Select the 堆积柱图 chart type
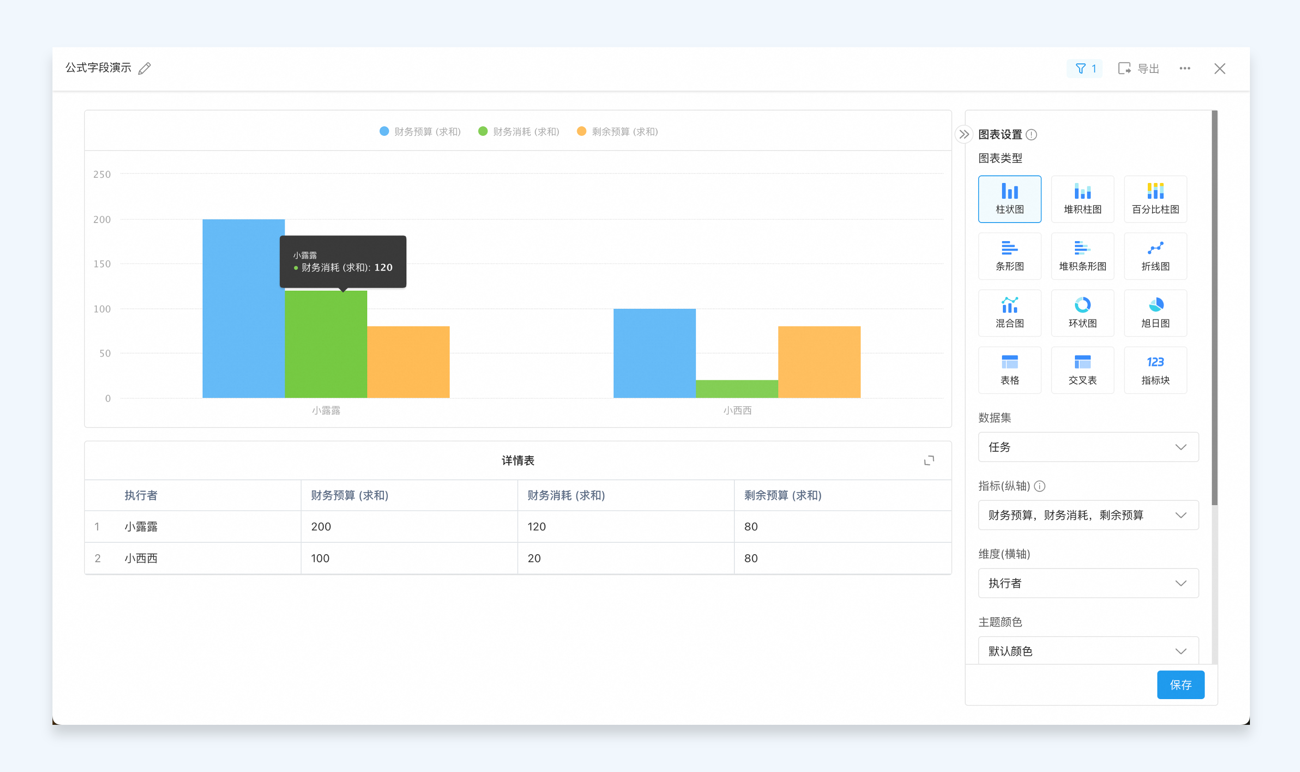Screen dimensions: 1300x772 coord(1083,199)
